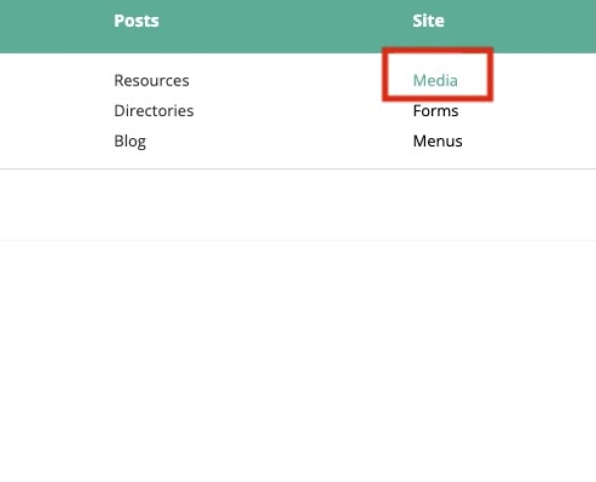Go to the Directories post type
The image size is (596, 482).
154,110
